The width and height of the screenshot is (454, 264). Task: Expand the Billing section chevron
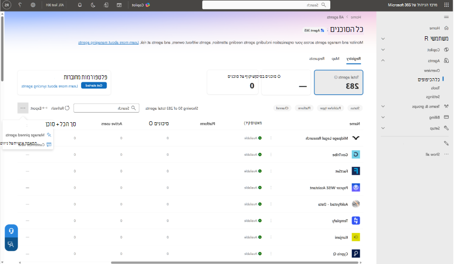[x=383, y=117]
